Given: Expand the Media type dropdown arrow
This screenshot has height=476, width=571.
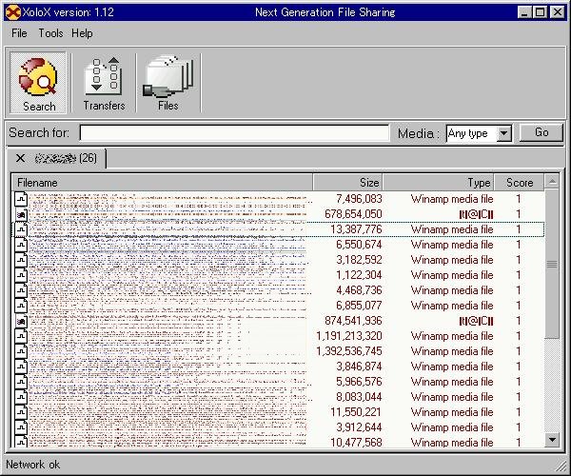Looking at the screenshot, I should point(504,133).
